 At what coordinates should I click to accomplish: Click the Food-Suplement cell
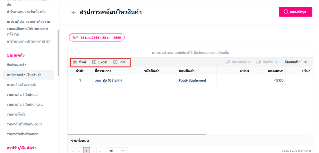[x=196, y=80]
